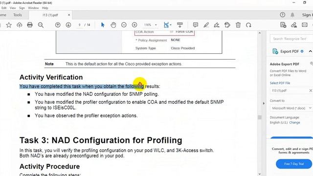Screen dimensions: 313x176
Task: Select the read mode scrolling icon
Action: click(x=180, y=25)
